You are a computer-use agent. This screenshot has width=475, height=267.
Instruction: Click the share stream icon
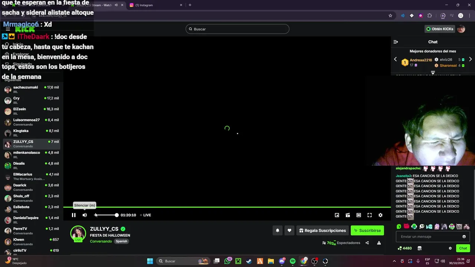[367, 243]
